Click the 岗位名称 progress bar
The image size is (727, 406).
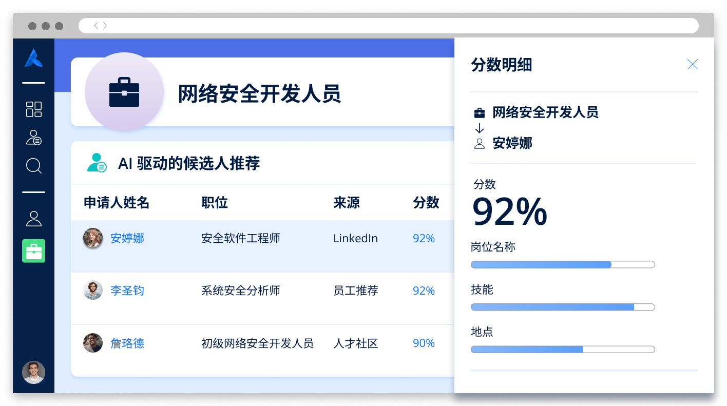tap(563, 265)
